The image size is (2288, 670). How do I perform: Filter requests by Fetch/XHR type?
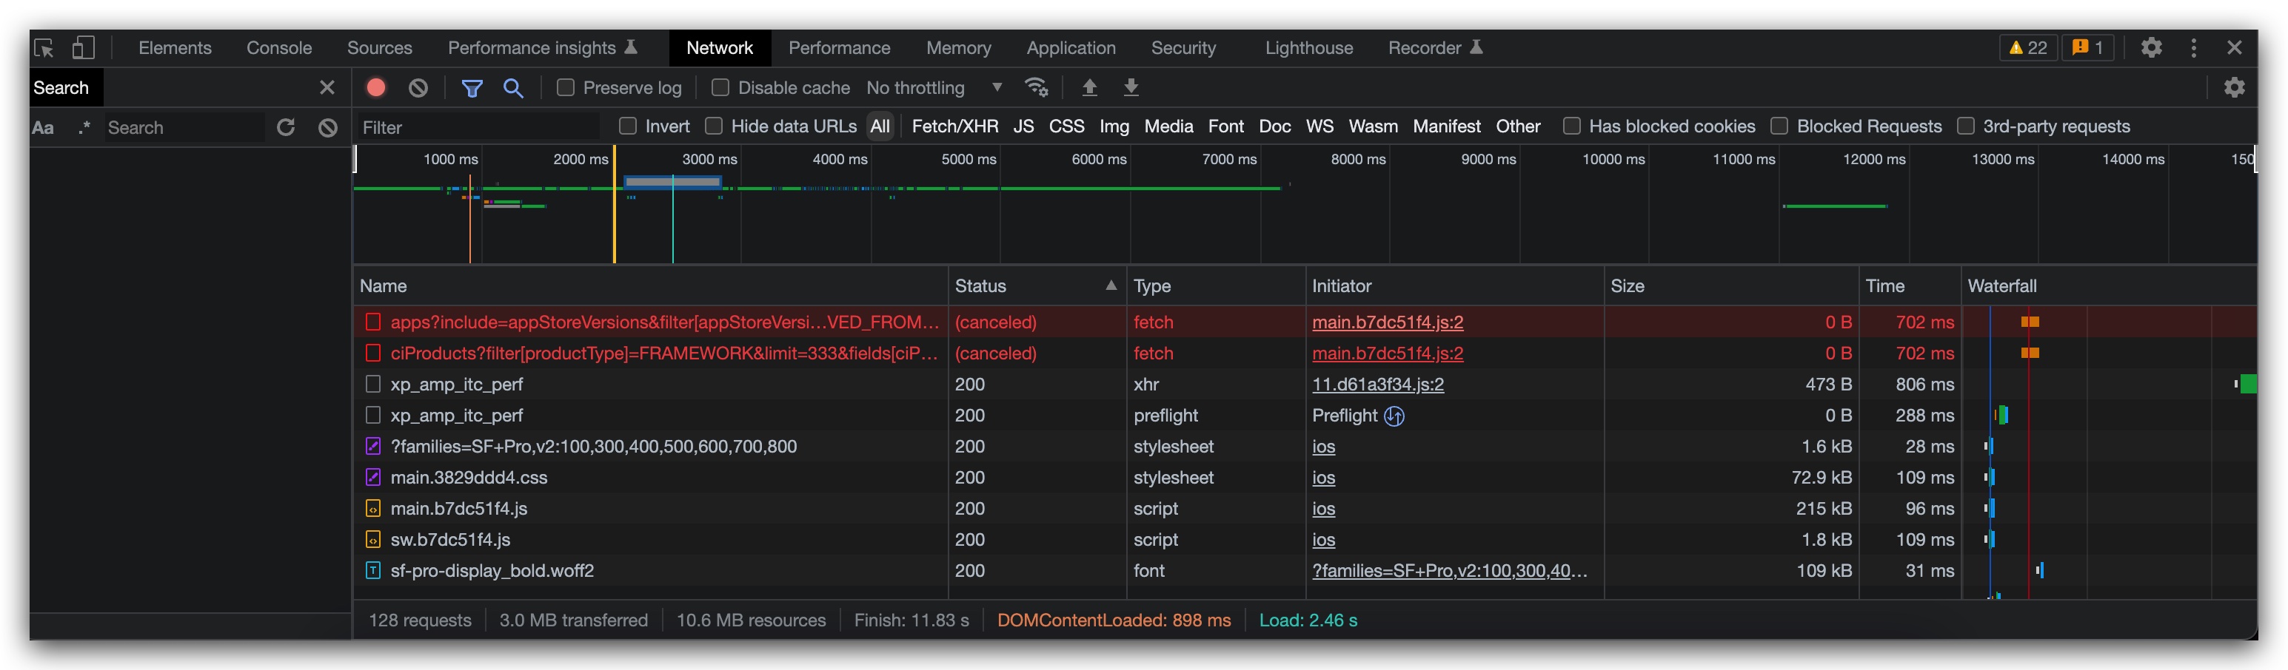click(954, 126)
